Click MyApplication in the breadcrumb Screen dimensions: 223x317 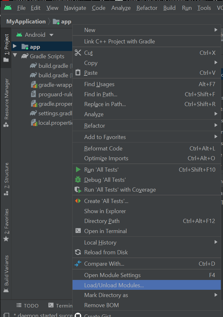coord(26,22)
